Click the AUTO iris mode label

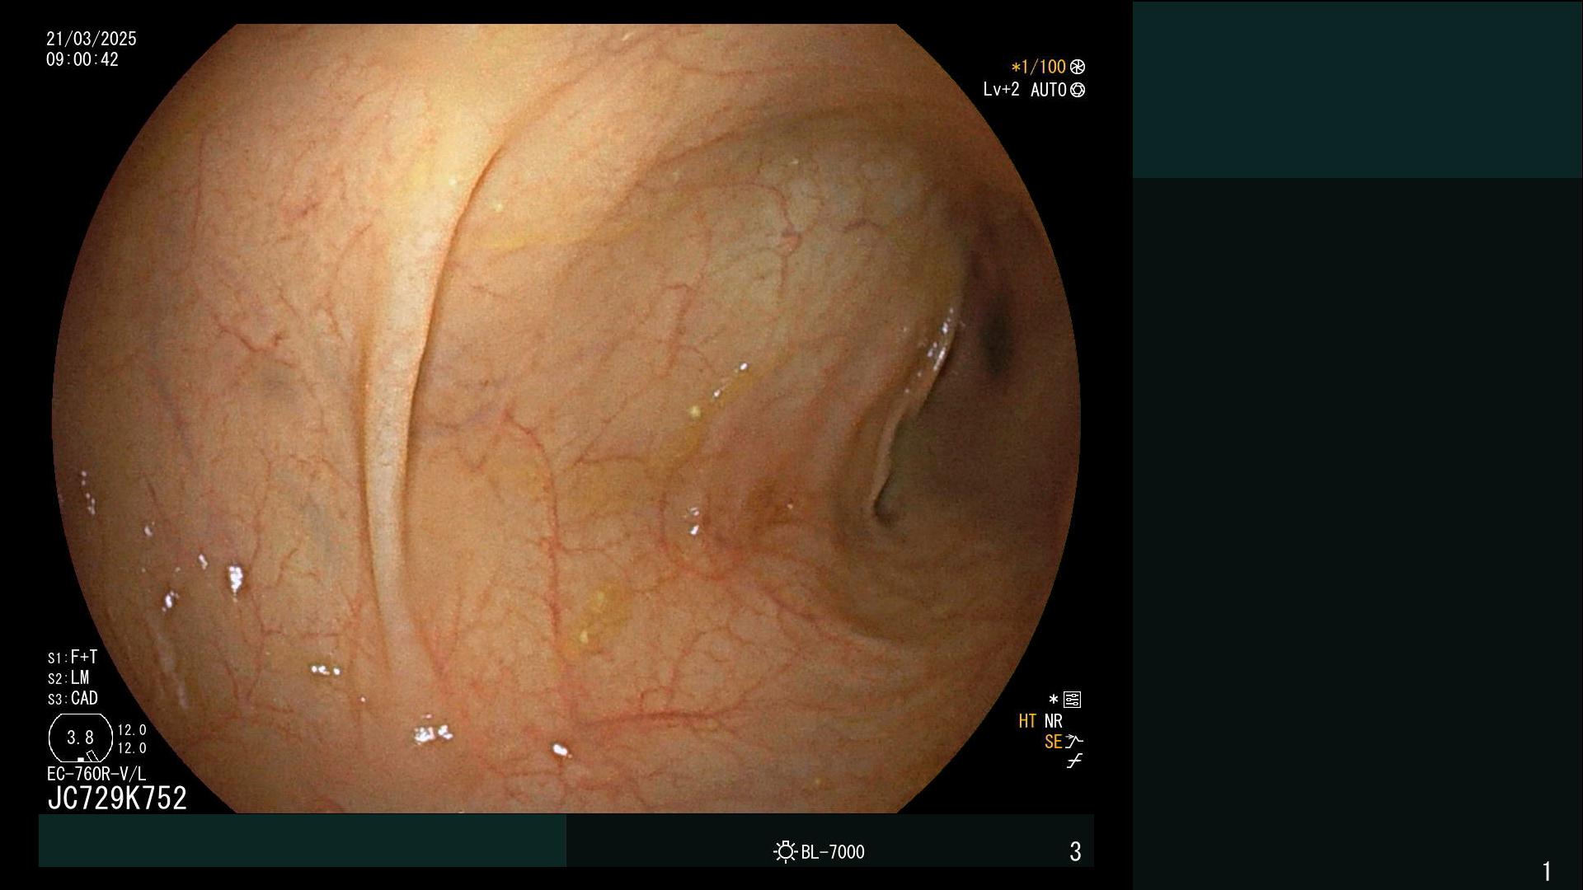1048,90
